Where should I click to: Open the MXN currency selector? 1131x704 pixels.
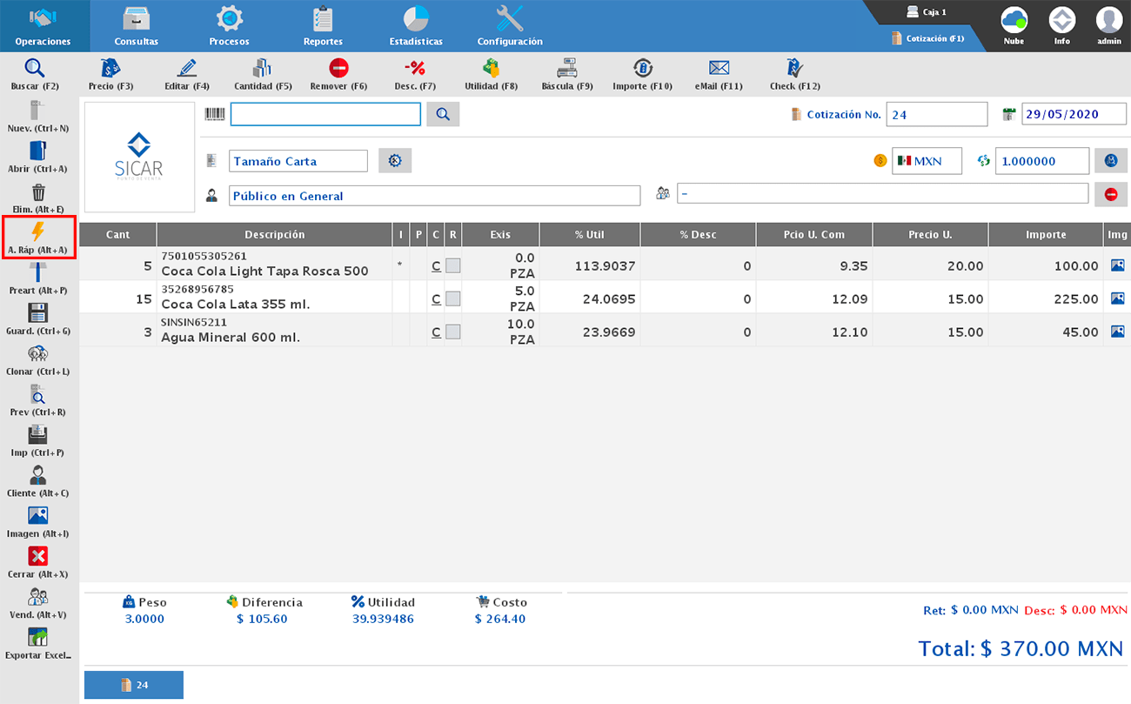(x=927, y=161)
